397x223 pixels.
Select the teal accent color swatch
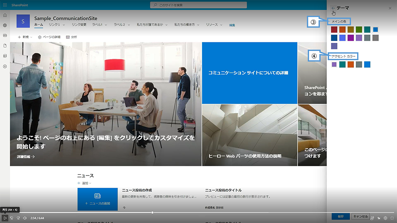click(342, 65)
